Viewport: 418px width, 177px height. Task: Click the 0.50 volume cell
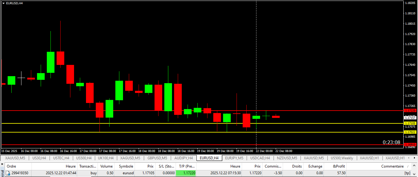coord(110,173)
